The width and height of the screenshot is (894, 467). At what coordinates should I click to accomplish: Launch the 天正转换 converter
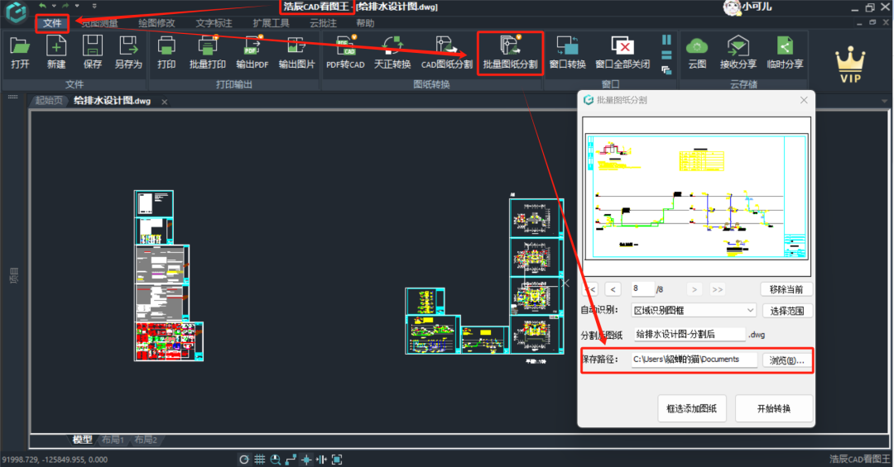coord(392,52)
